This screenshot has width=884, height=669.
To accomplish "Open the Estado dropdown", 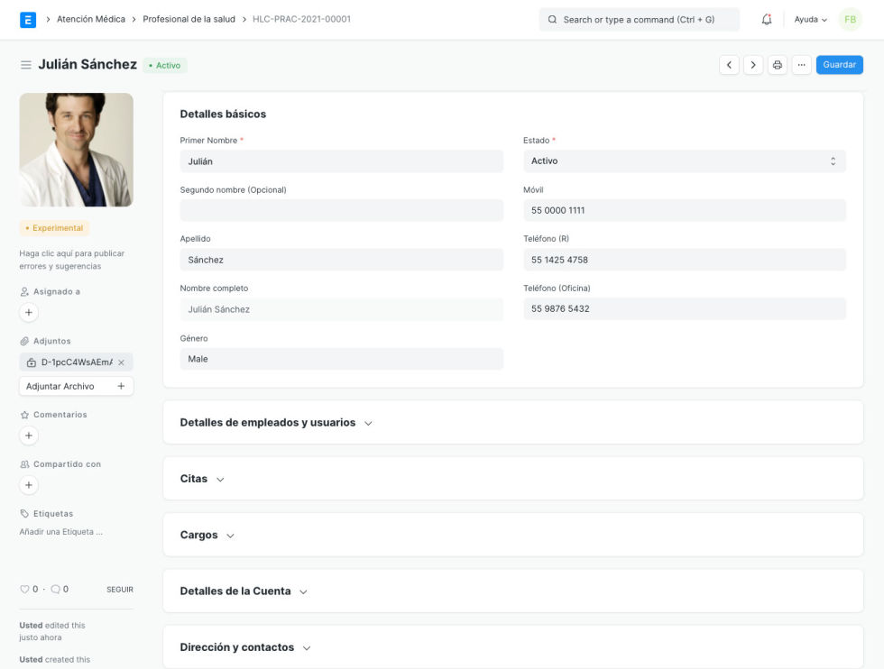I will (x=684, y=161).
